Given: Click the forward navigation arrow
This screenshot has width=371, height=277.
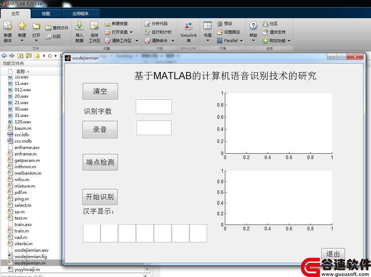Looking at the screenshot, I should point(12,56).
